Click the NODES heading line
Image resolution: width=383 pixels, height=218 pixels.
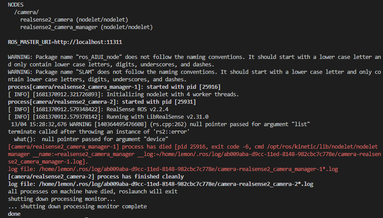pos(16,5)
